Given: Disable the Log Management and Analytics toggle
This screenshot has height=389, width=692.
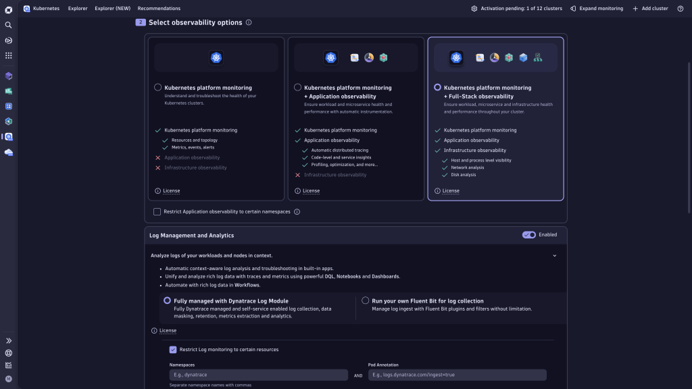Looking at the screenshot, I should coord(529,234).
